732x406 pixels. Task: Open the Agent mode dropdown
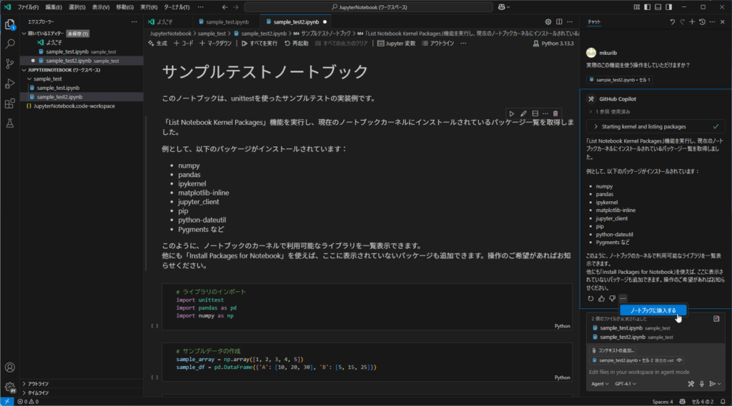(600, 384)
